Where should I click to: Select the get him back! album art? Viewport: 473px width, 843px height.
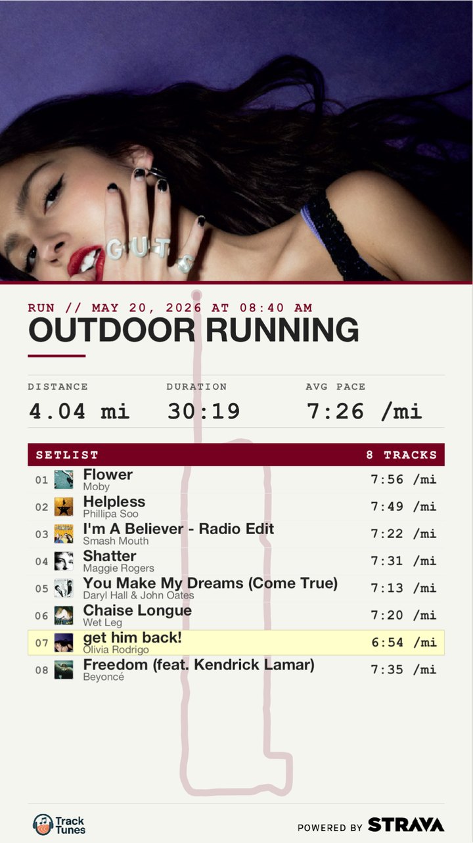click(64, 643)
